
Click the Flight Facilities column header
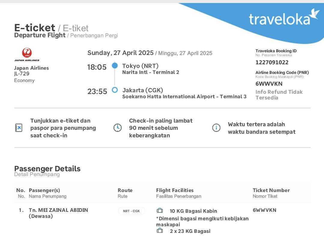pos(175,190)
